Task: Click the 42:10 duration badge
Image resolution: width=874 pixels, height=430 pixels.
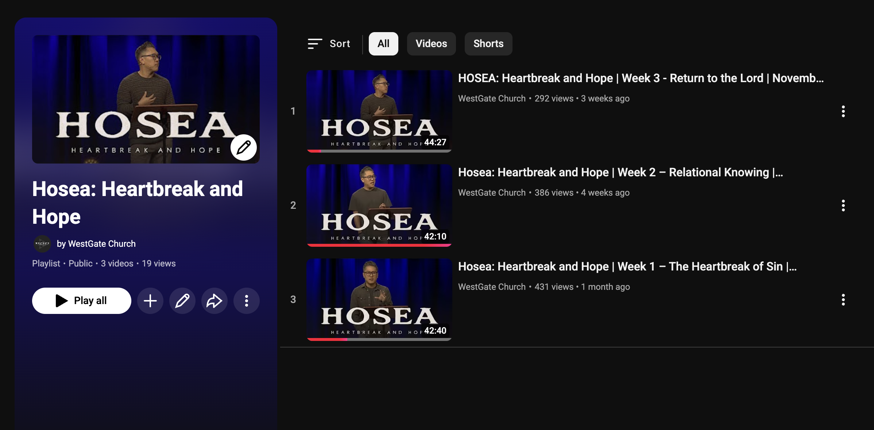Action: click(435, 237)
